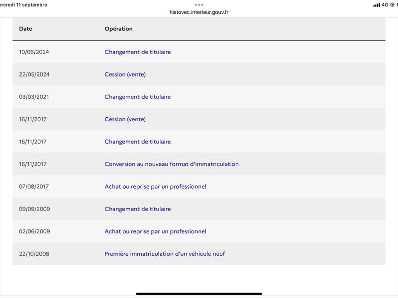The height and width of the screenshot is (298, 398).
Task: Open the 10/06/2024 Changement de titulaire entry
Action: pyautogui.click(x=138, y=52)
